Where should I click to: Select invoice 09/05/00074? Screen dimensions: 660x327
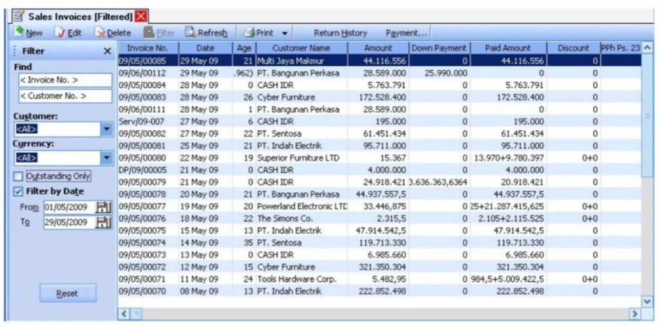[x=142, y=243]
